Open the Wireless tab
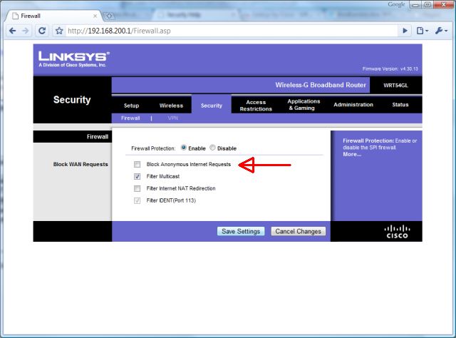The width and height of the screenshot is (456, 338). click(x=171, y=106)
